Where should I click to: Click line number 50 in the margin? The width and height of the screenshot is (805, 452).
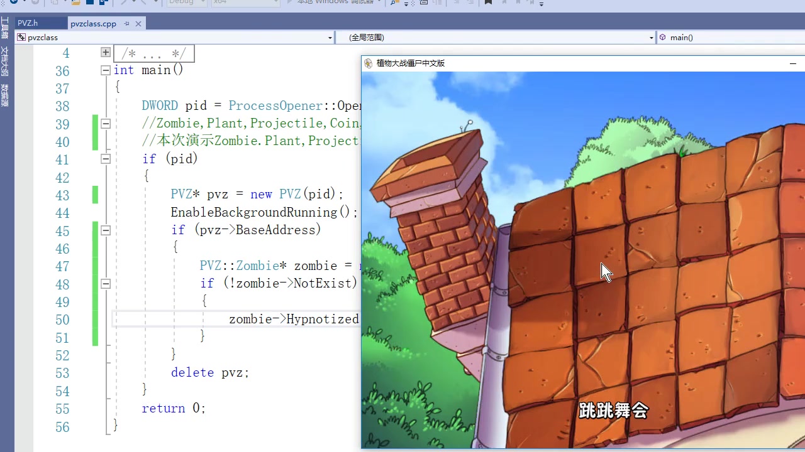[62, 320]
